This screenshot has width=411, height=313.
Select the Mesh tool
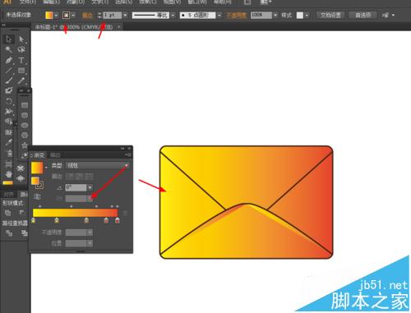tap(9, 132)
